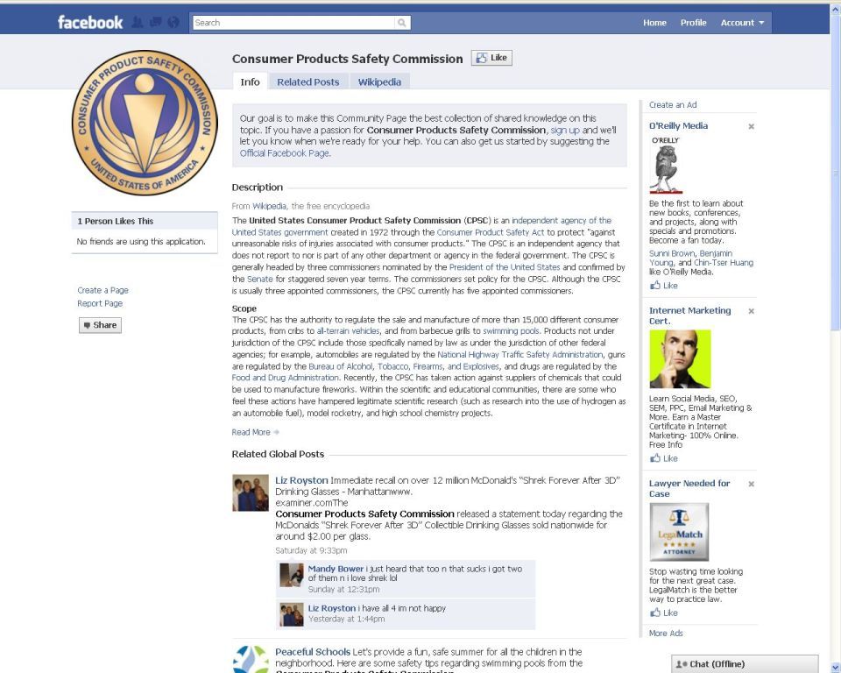Click the Internet Marketing ad photo
Image resolution: width=841 pixels, height=673 pixels.
pyautogui.click(x=680, y=359)
